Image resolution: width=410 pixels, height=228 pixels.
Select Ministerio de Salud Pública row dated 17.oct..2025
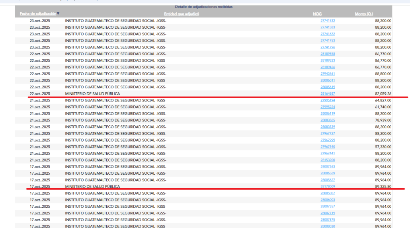(92, 186)
